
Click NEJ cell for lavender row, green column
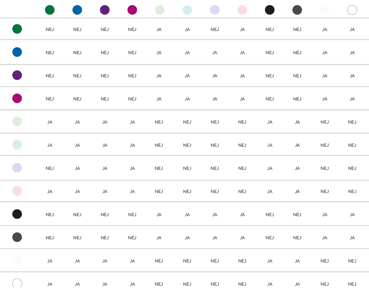pos(50,168)
